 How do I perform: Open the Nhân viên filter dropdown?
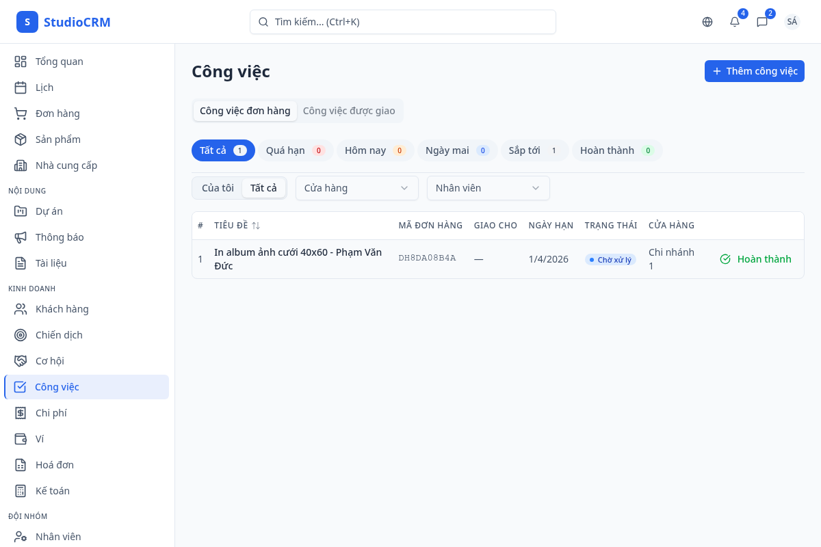pos(488,188)
